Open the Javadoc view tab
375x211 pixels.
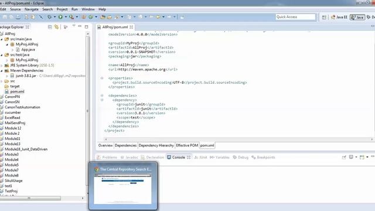point(129,158)
